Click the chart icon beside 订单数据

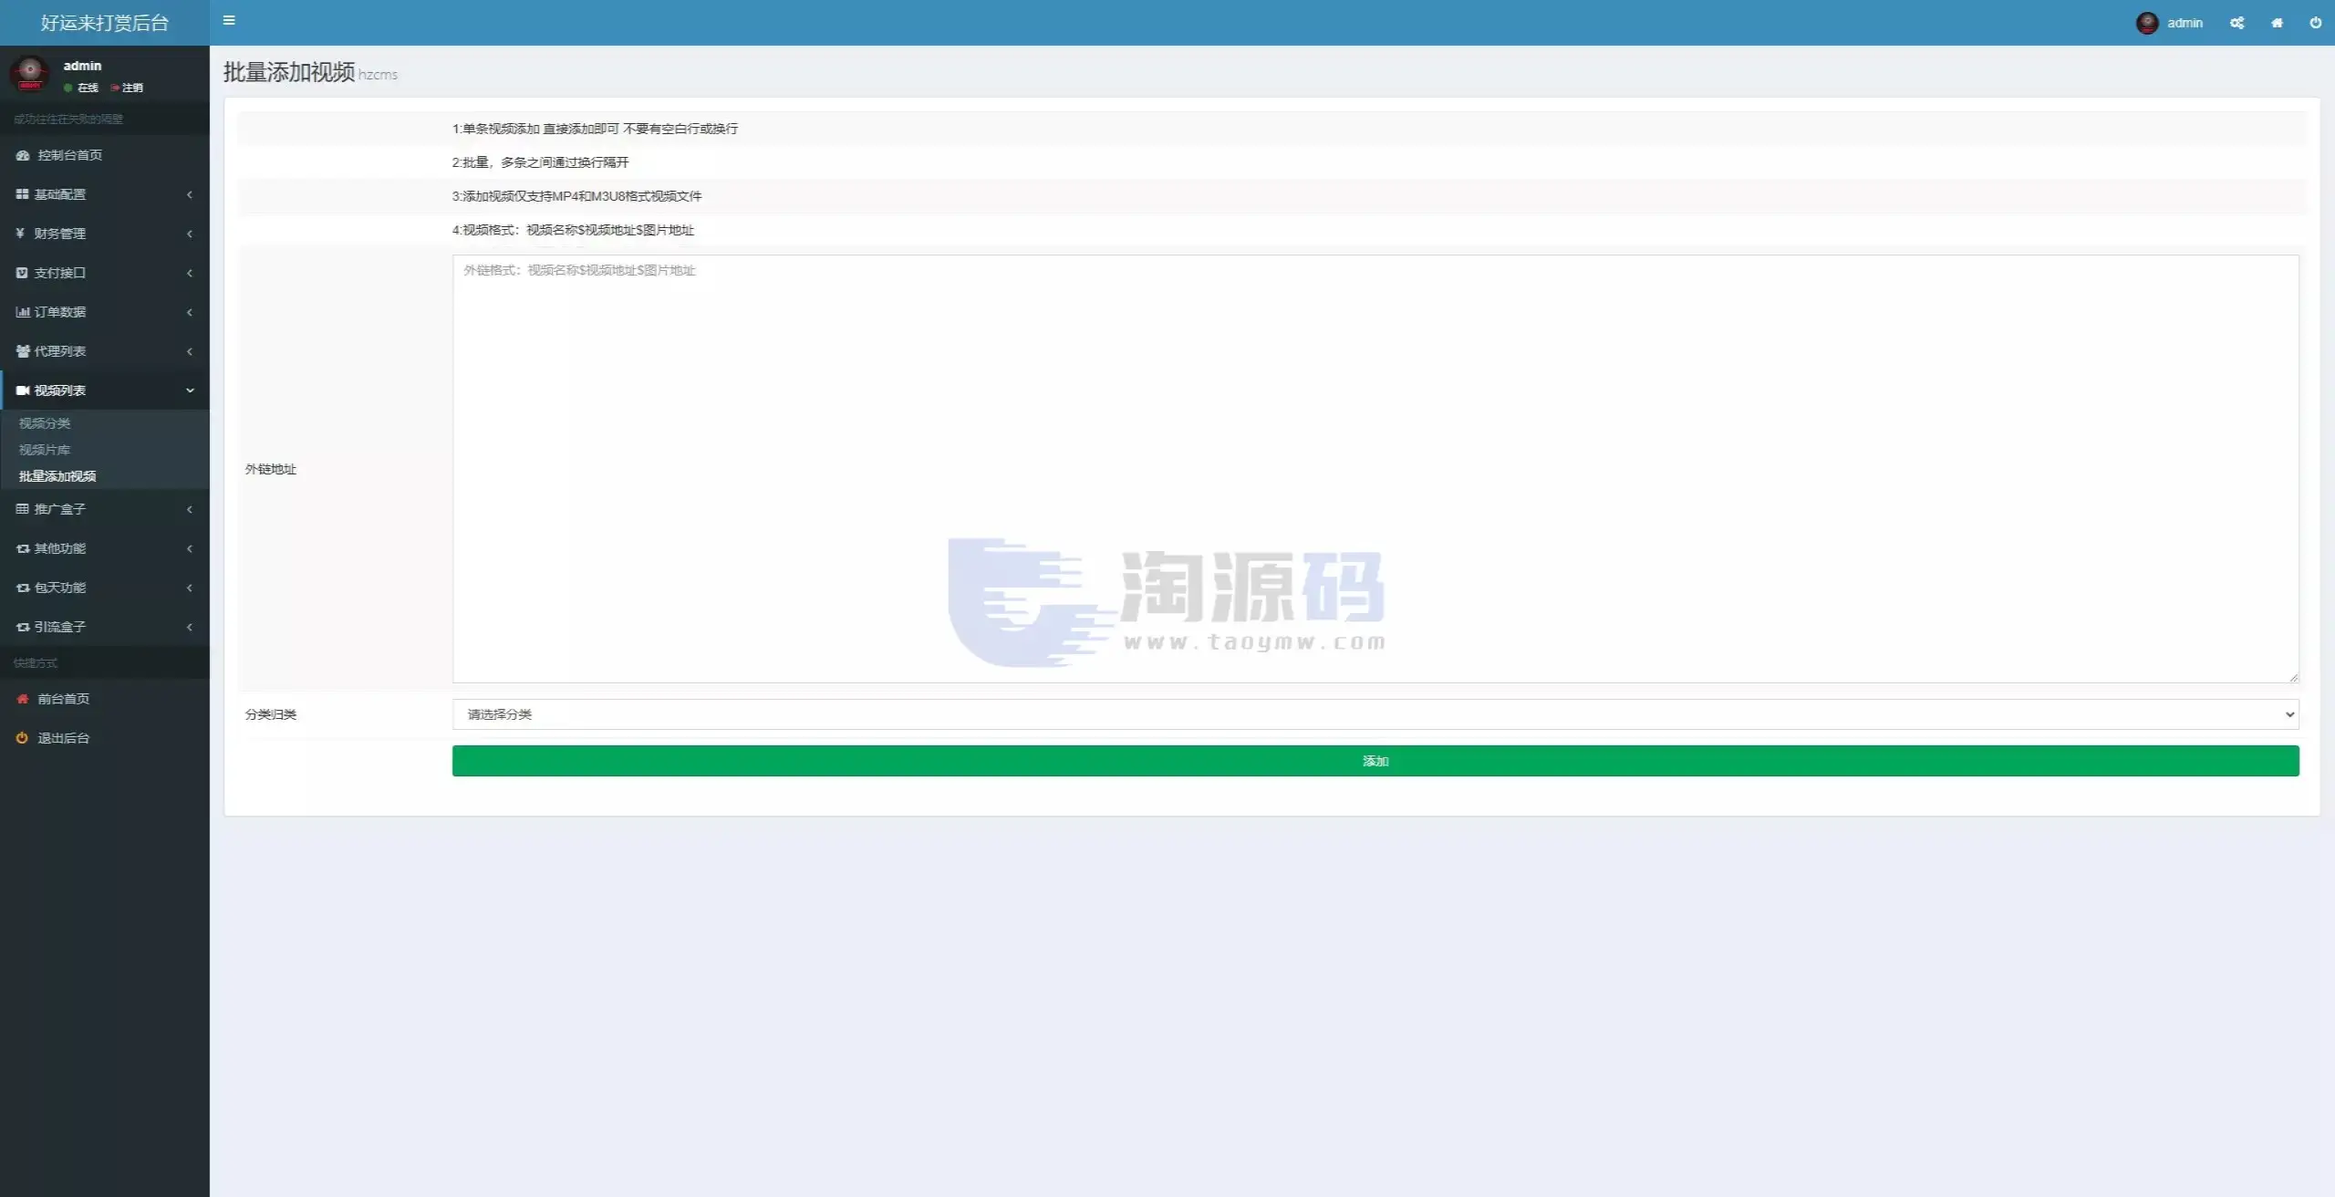click(x=23, y=312)
